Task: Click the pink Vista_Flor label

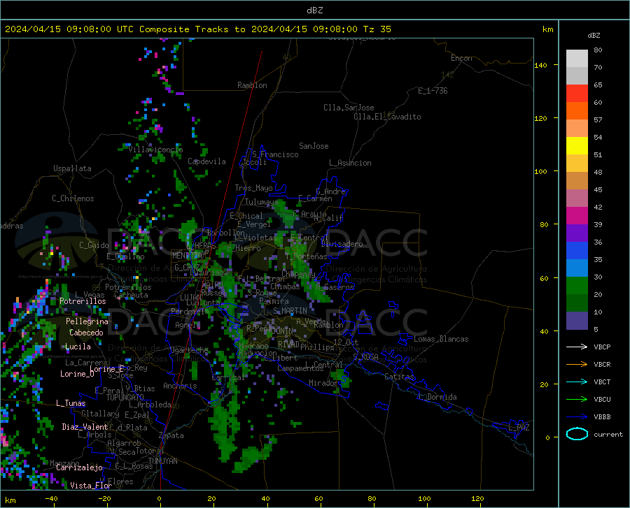Action: (91, 486)
